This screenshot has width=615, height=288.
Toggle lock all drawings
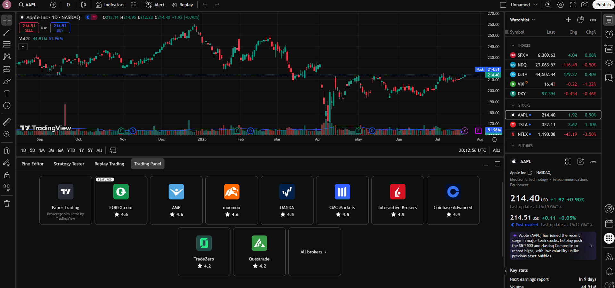(x=7, y=175)
